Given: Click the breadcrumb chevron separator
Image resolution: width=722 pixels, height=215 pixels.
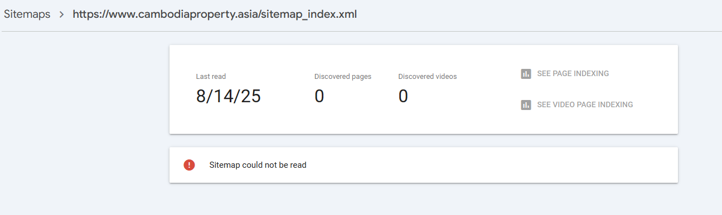Looking at the screenshot, I should tap(61, 14).
